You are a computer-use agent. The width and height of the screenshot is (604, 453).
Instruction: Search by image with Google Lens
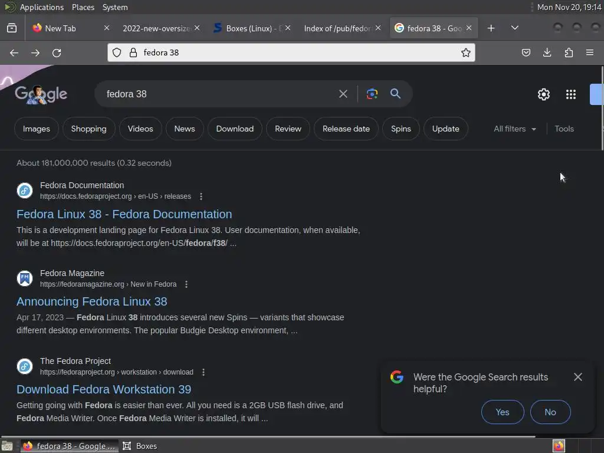click(372, 94)
